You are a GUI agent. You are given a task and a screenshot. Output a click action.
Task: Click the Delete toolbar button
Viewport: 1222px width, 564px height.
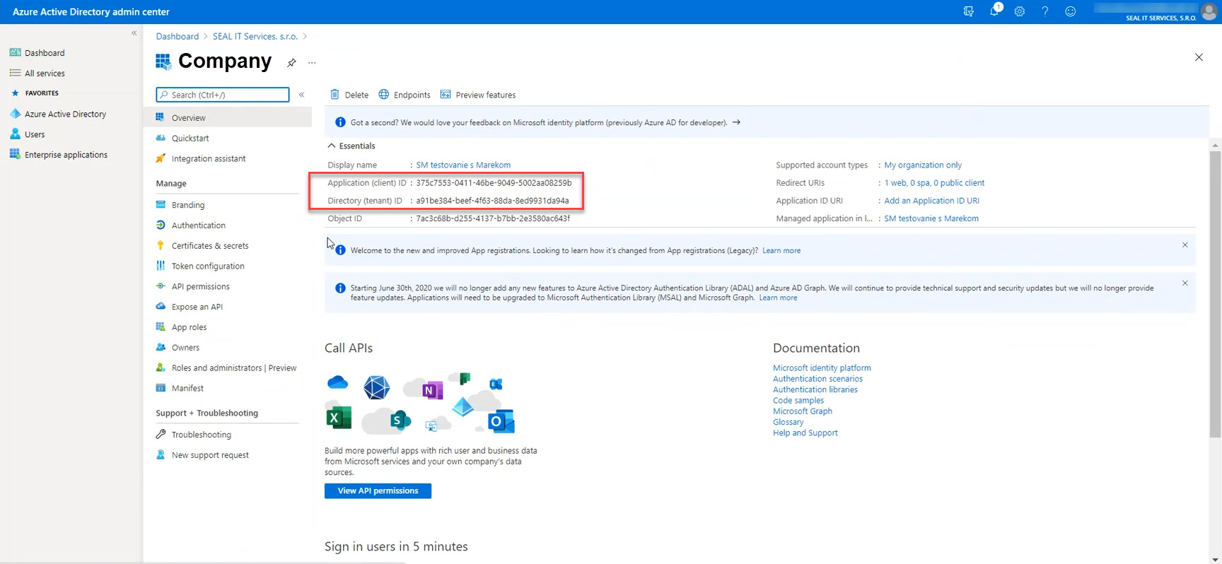coord(349,95)
